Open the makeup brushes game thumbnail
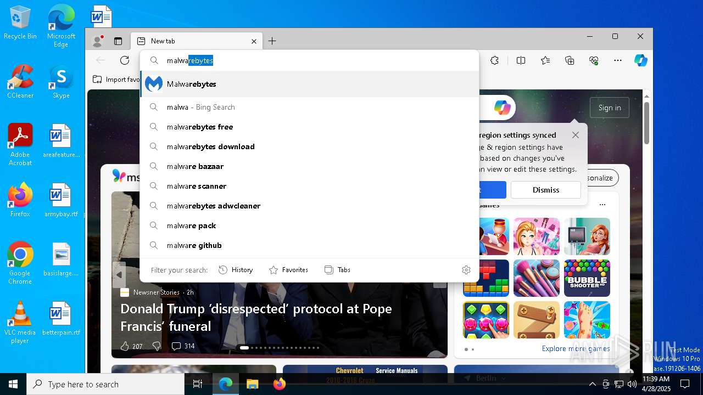 tap(537, 278)
